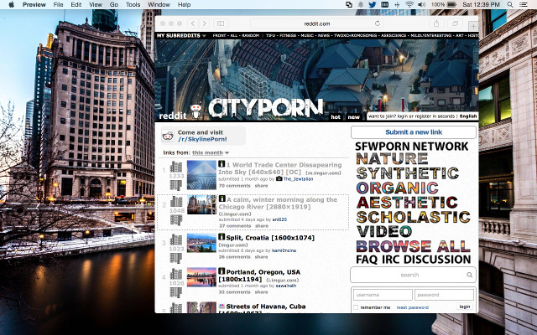This screenshot has height=335, width=537.
Task: Show all tabs in Safari
Action: 455,23
